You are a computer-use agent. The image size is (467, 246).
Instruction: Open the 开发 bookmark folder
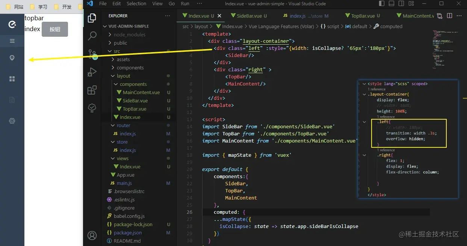(x=63, y=7)
